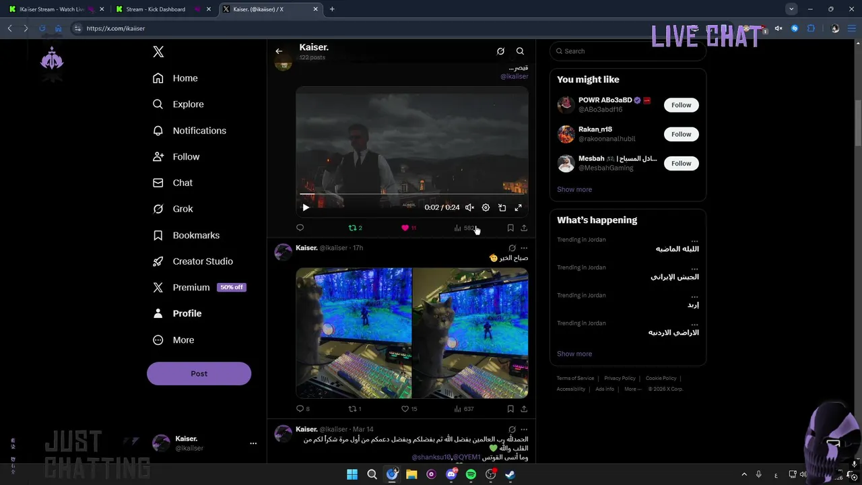Unmute the video sound
Image resolution: width=862 pixels, height=485 pixels.
click(469, 207)
